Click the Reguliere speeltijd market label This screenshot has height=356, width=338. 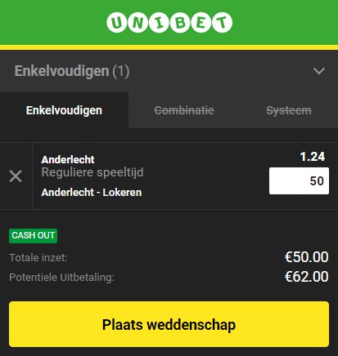[x=92, y=172]
